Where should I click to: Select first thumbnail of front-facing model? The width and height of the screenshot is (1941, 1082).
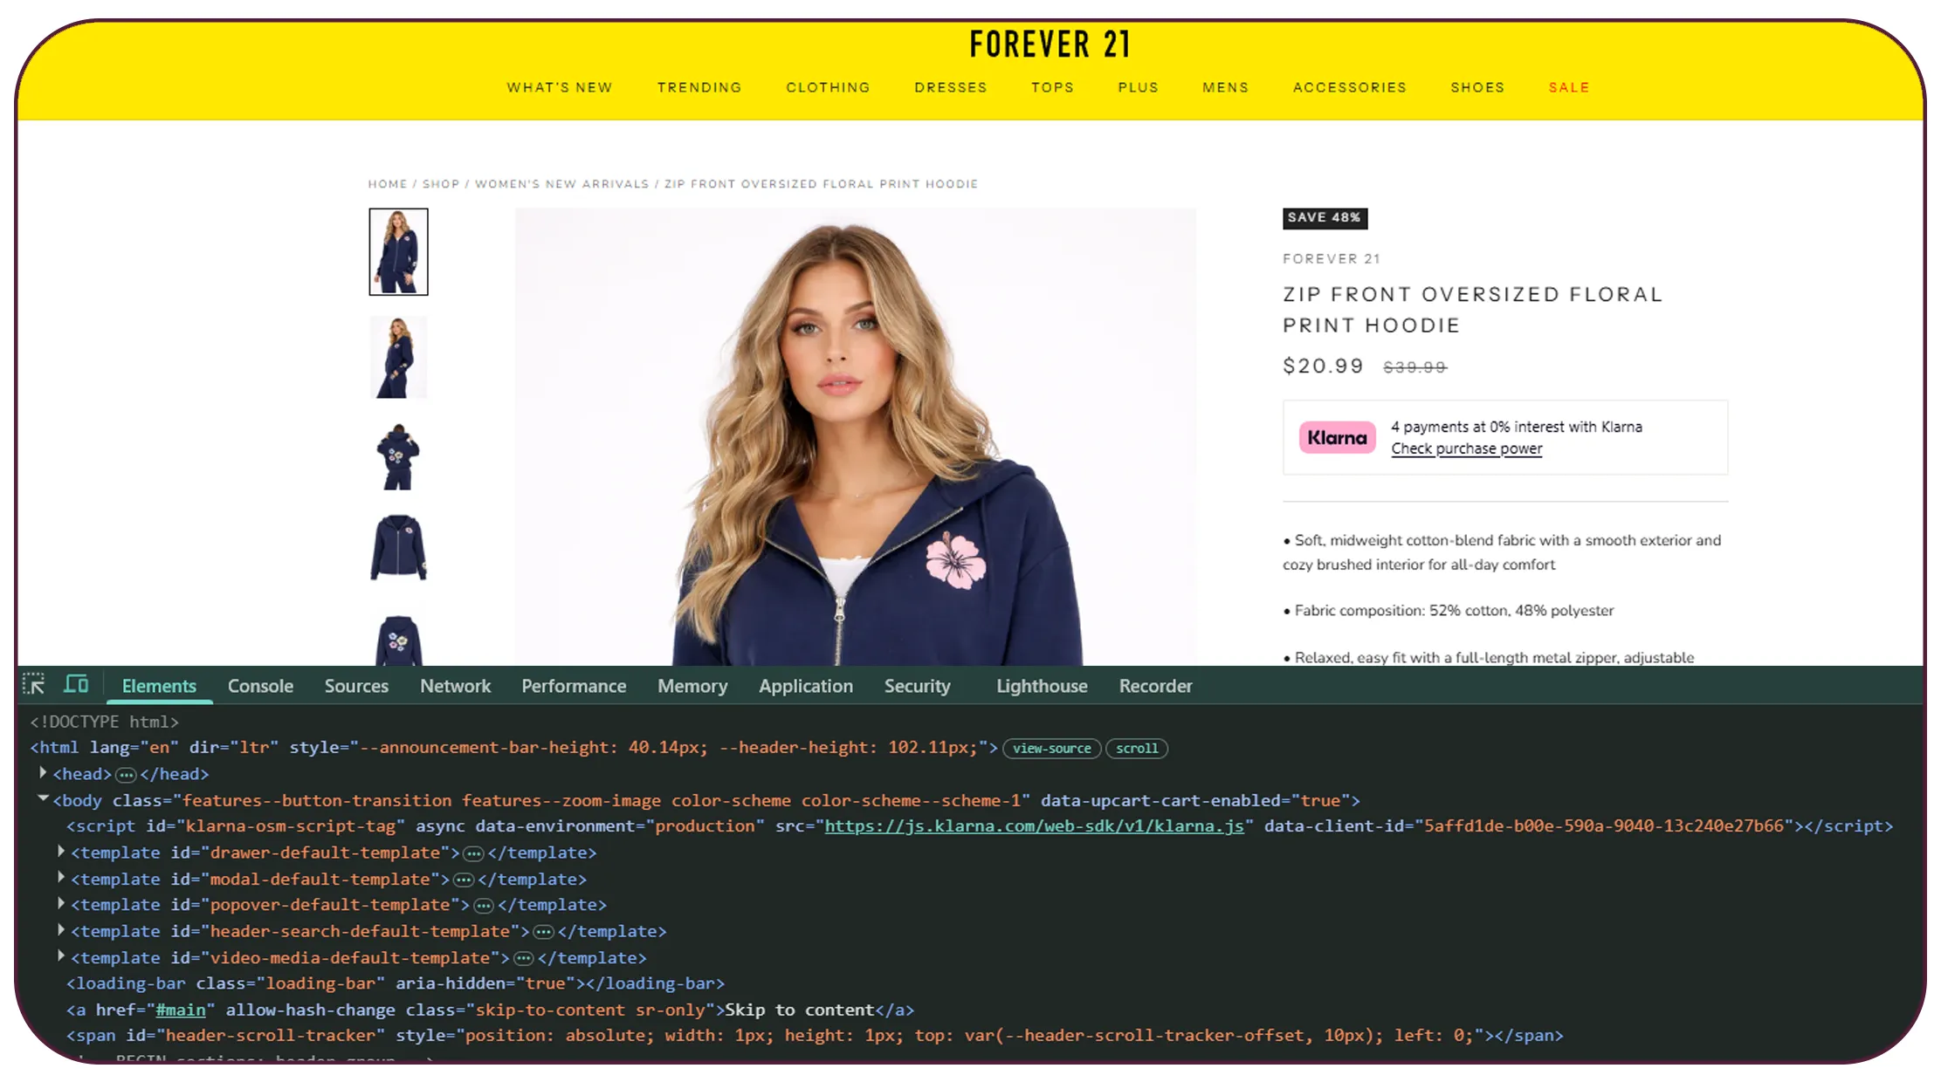pyautogui.click(x=398, y=251)
